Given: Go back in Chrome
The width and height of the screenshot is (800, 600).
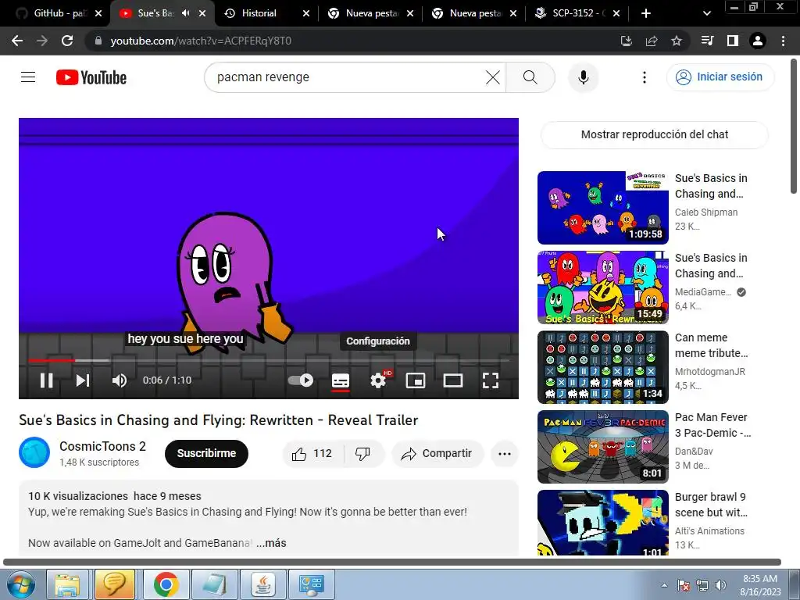Looking at the screenshot, I should coord(17,41).
